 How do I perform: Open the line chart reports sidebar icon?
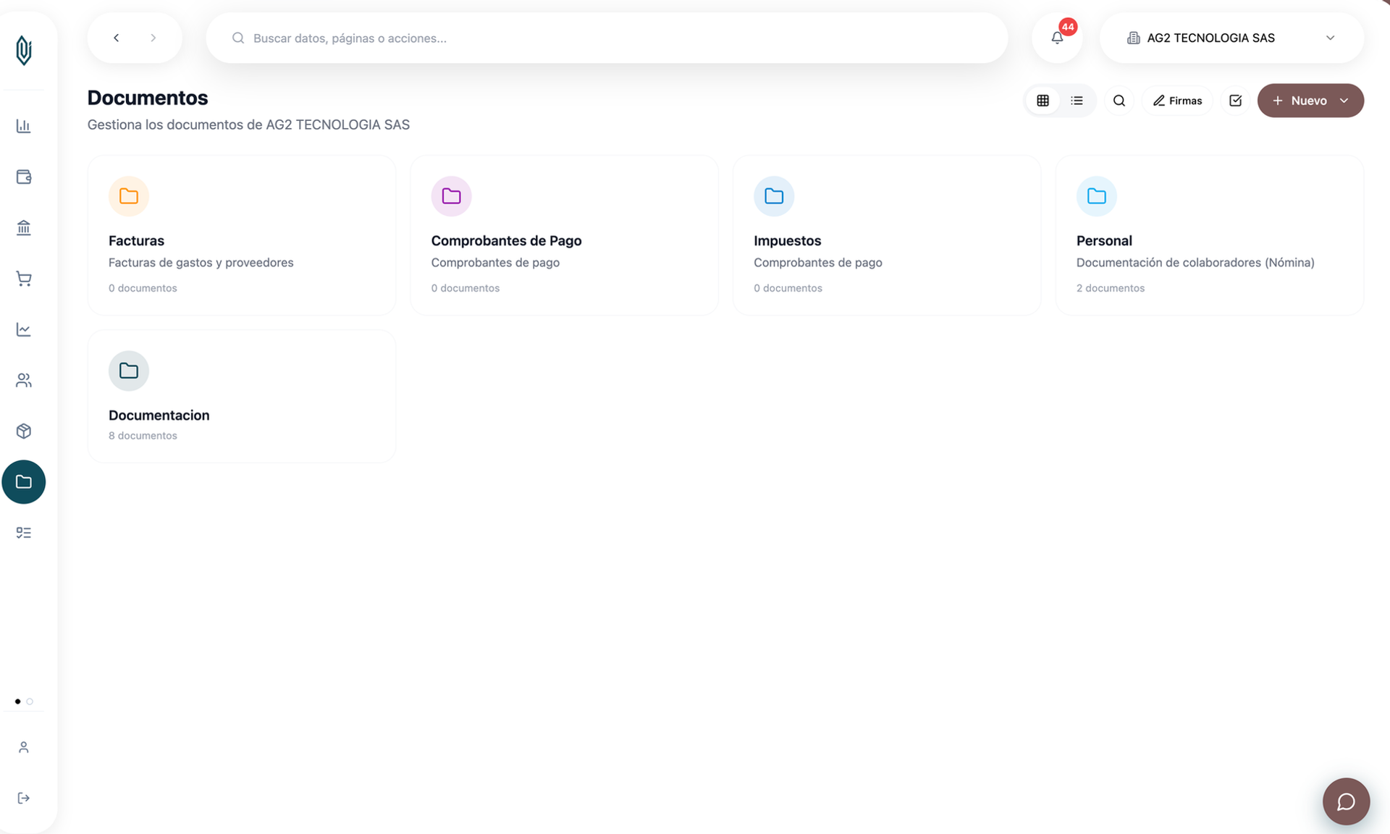click(x=24, y=329)
